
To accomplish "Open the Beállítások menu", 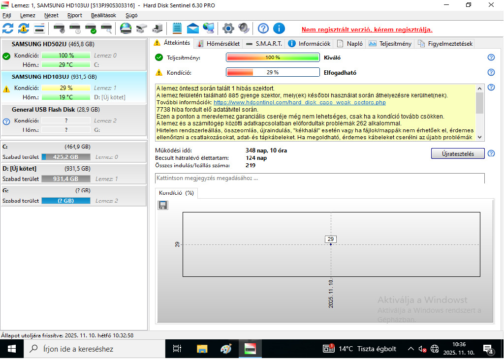I will pyautogui.click(x=103, y=15).
